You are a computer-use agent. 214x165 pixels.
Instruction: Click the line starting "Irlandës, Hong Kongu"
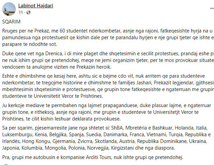(105, 141)
